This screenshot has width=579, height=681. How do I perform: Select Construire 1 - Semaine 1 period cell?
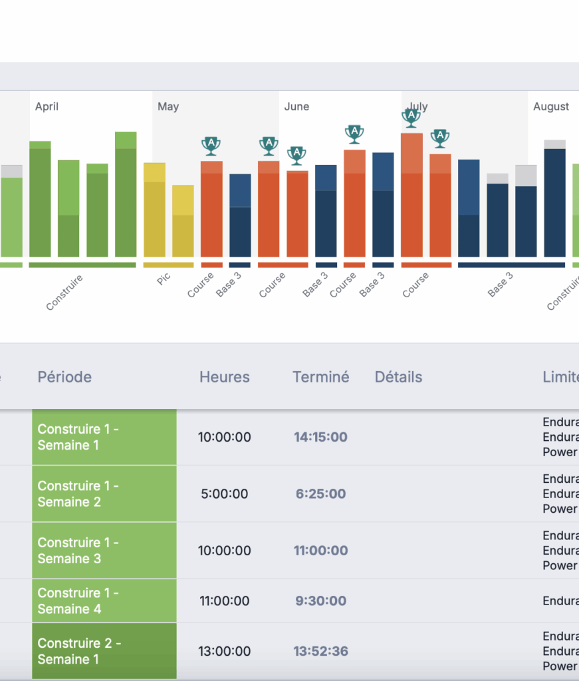point(104,437)
